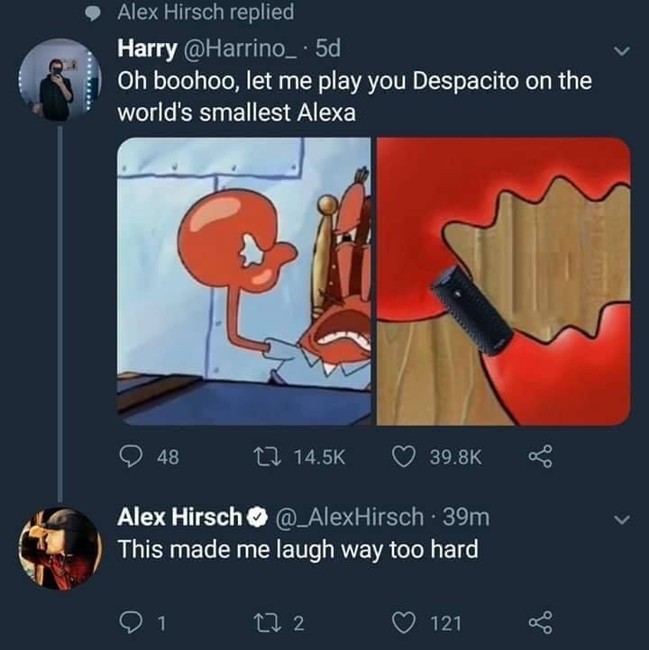The width and height of the screenshot is (649, 650).
Task: Open the @_AlexHirsch handle link
Action: (x=352, y=517)
